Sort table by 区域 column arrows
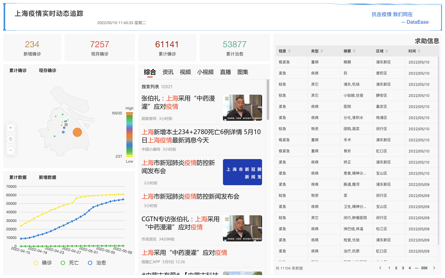Viewport: 445px width, 278px height. (387, 51)
